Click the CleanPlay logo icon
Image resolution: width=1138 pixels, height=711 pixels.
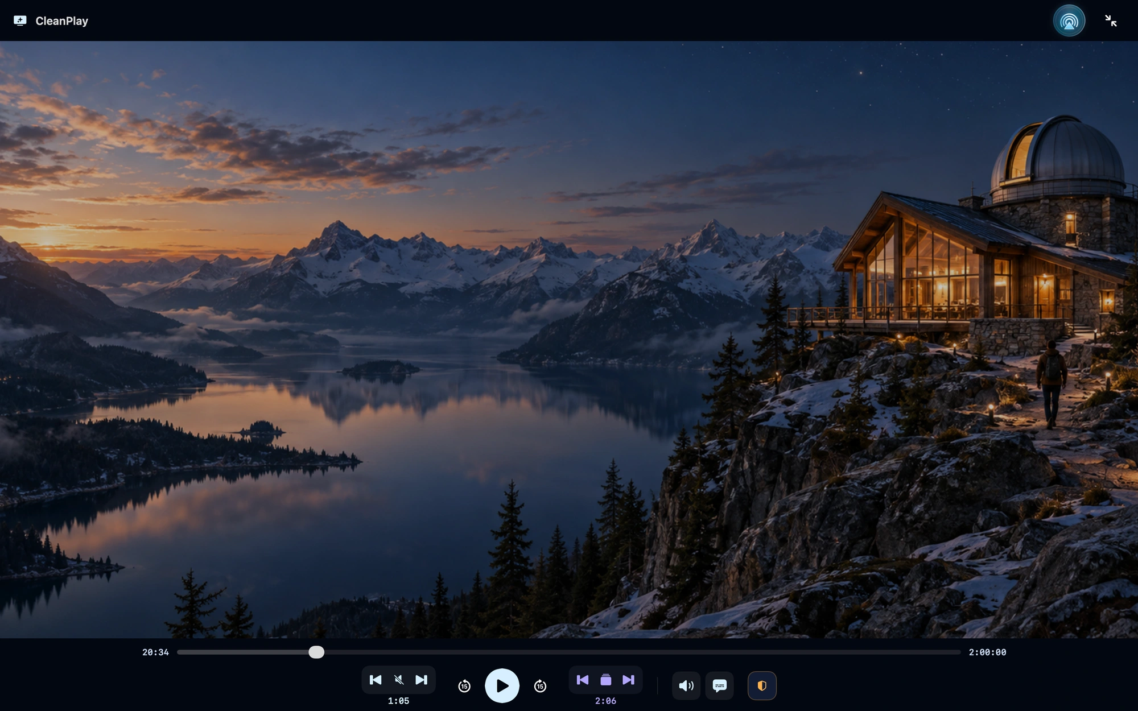point(20,21)
